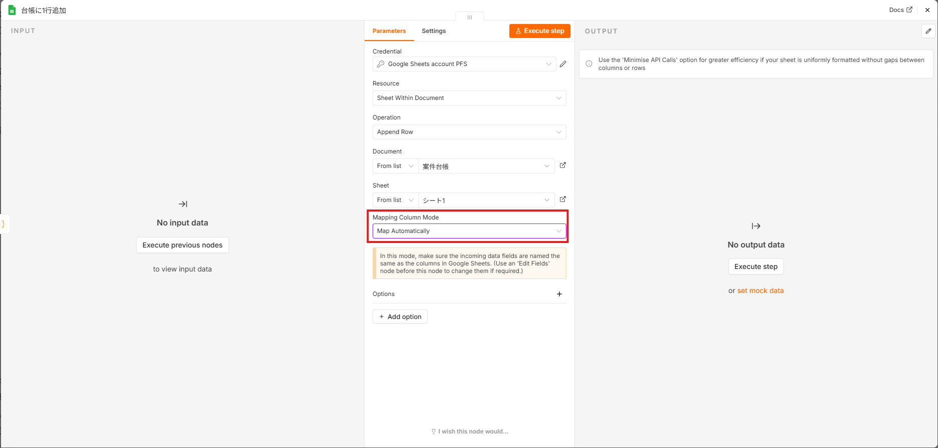Click the edit output pencil icon
This screenshot has width=938, height=448.
pos(928,31)
